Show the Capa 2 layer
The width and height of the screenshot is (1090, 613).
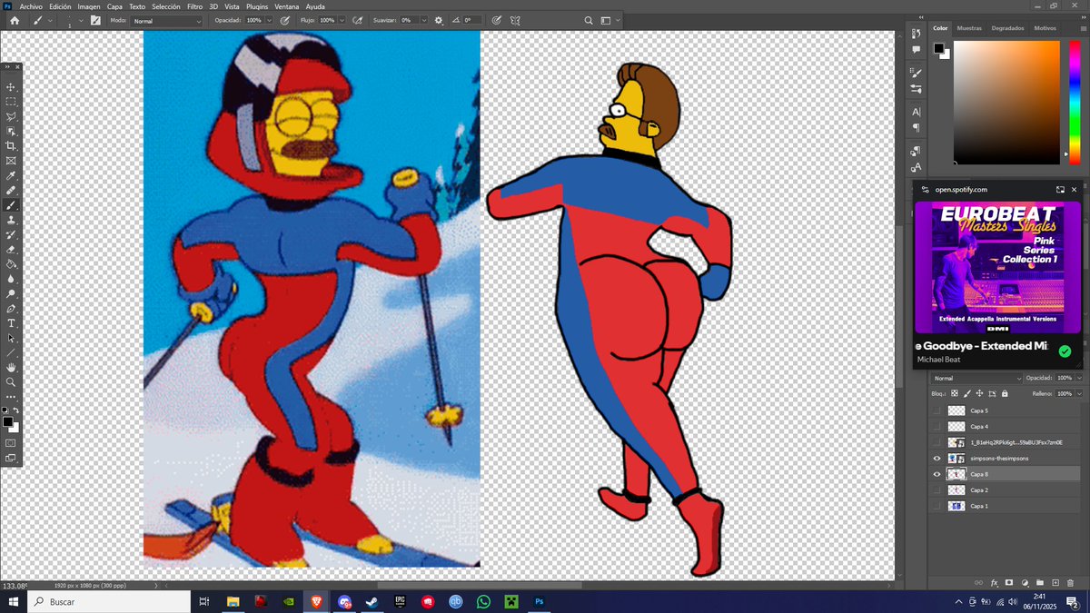point(937,490)
